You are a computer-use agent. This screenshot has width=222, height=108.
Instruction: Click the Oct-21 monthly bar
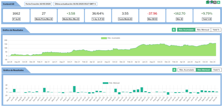(74, 89)
